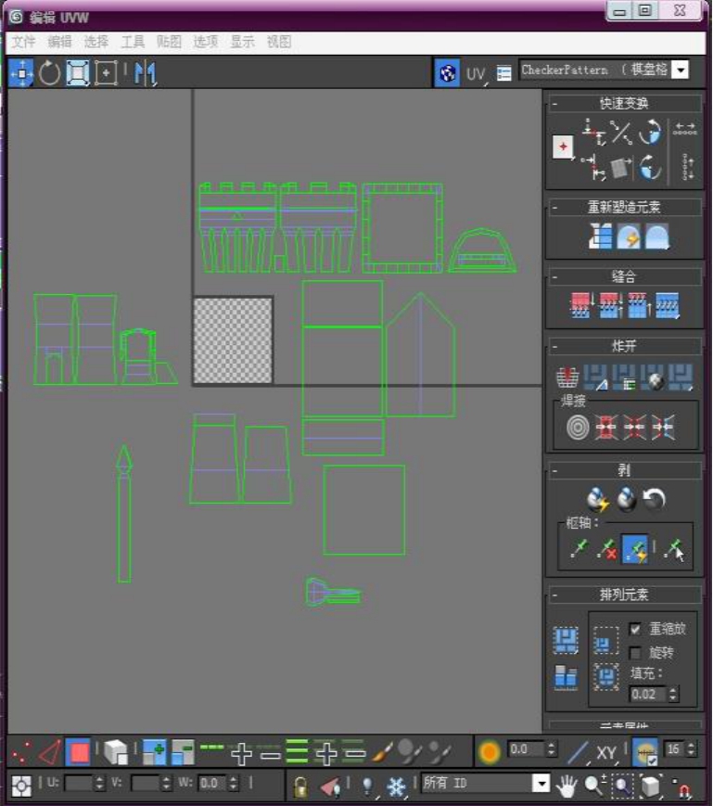Open the All IDs (所有 ID) dropdown
Viewport: 713px width, 806px height.
coord(541,783)
